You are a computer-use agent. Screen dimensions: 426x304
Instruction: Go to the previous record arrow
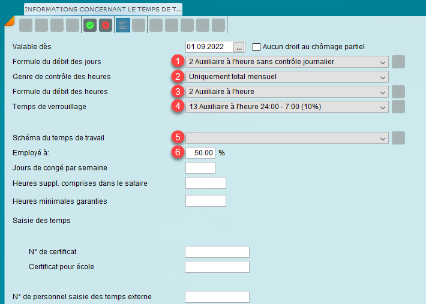click(172, 25)
